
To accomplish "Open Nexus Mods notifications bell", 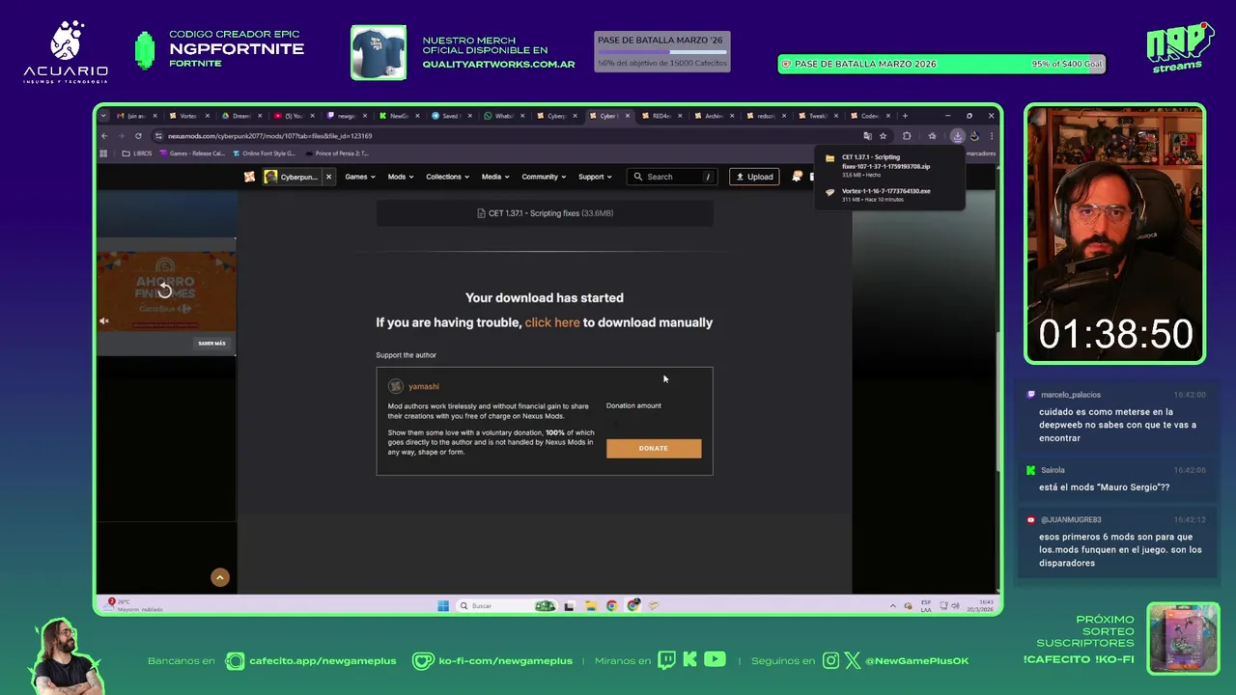I will pyautogui.click(x=797, y=177).
